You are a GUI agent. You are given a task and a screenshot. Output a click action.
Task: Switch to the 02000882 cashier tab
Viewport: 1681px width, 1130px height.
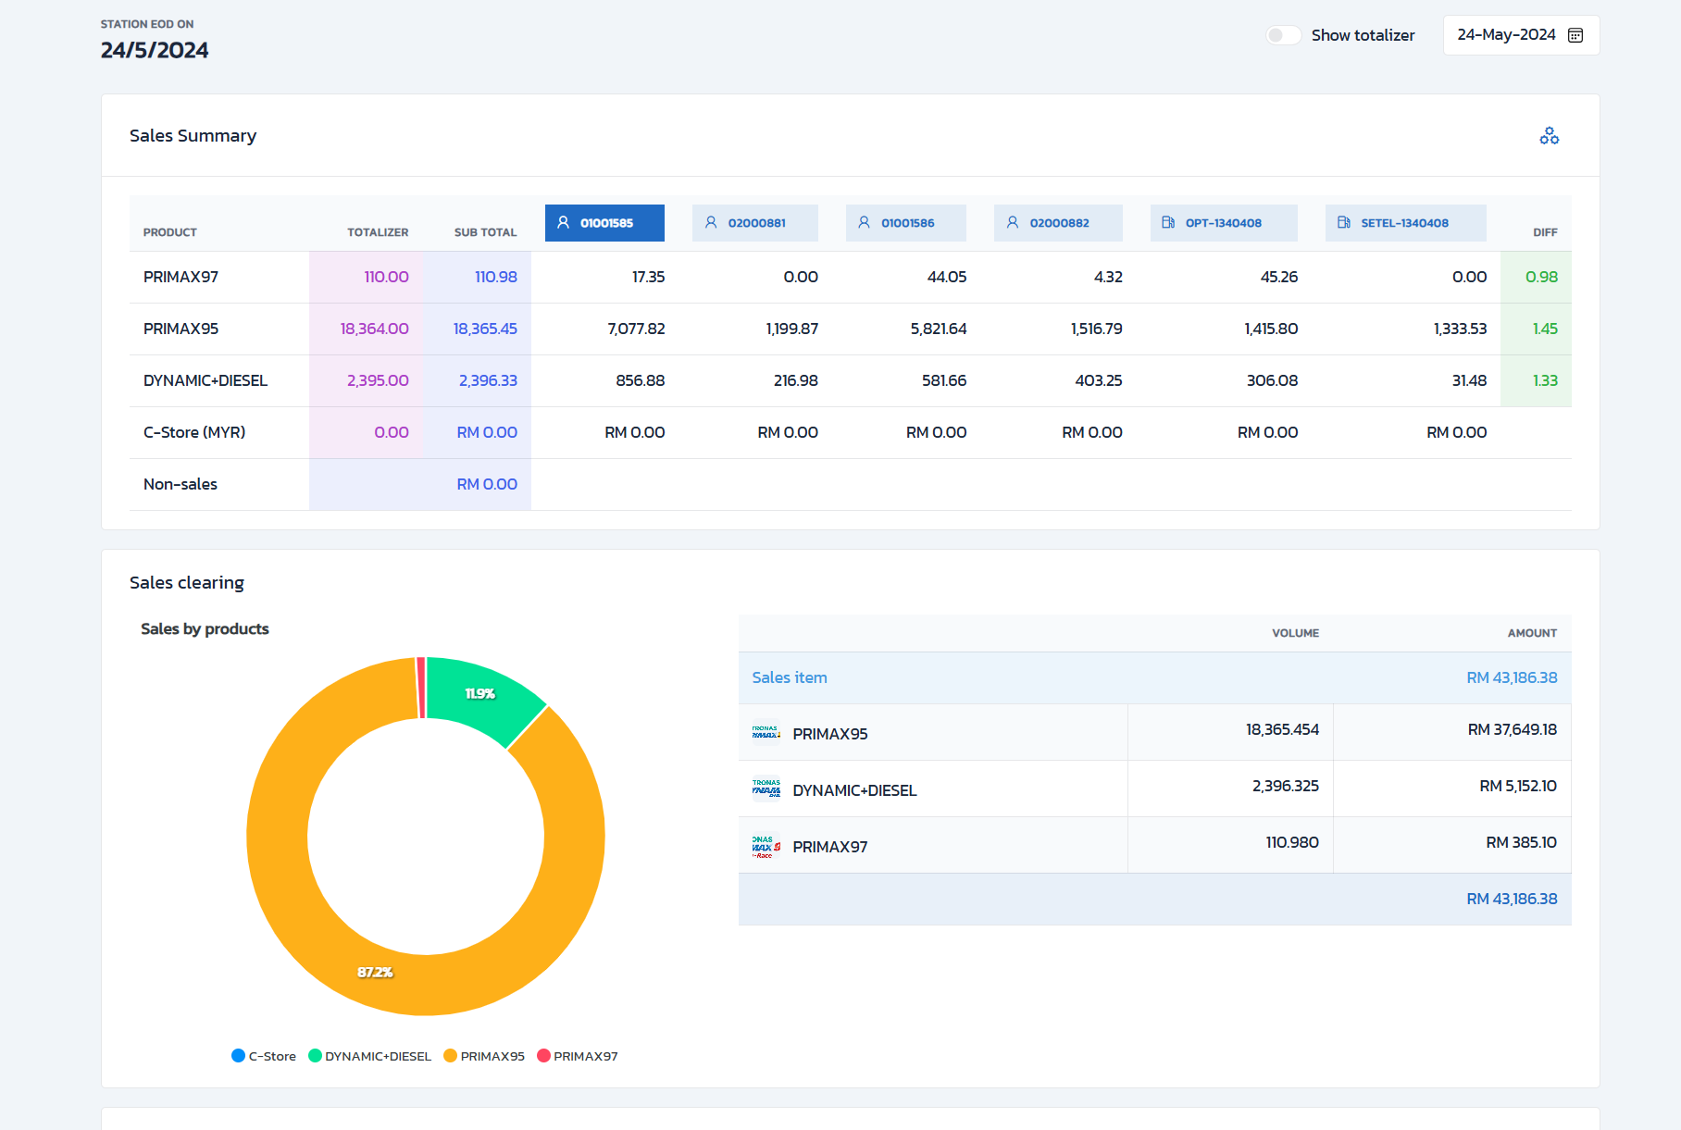click(1057, 223)
